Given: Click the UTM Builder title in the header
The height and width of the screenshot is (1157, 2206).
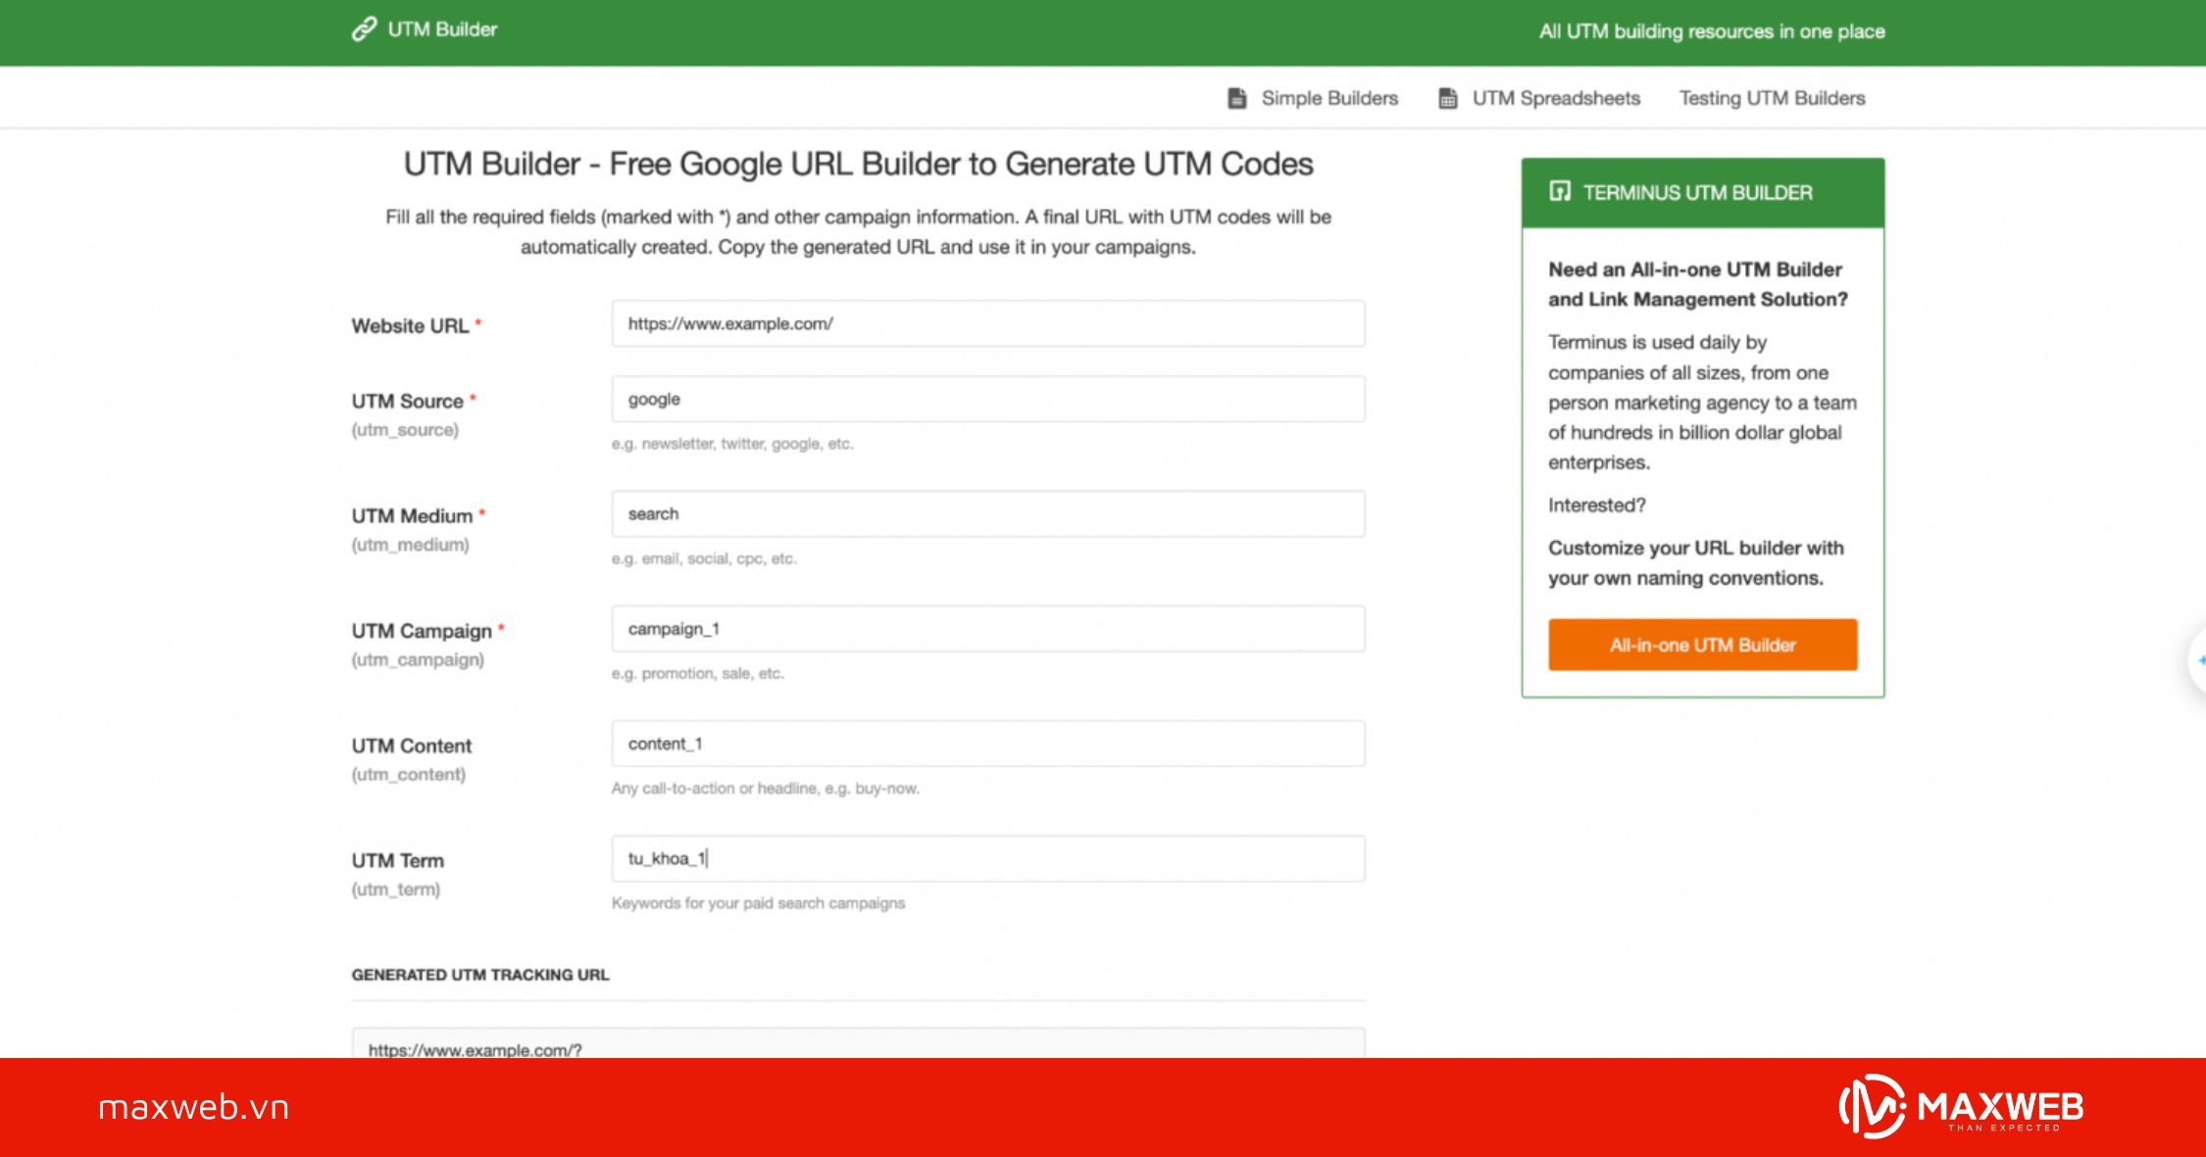Looking at the screenshot, I should click(443, 29).
